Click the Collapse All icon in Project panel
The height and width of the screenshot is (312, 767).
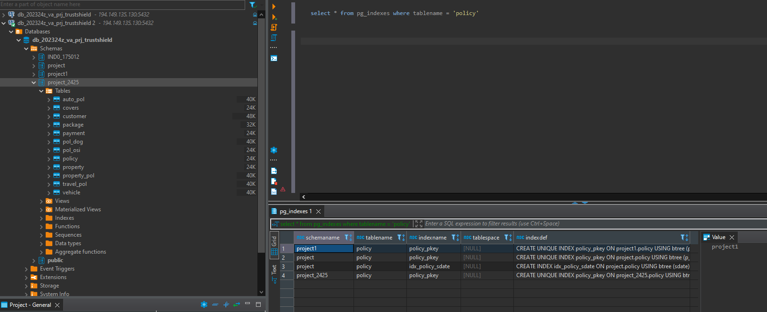(x=215, y=304)
